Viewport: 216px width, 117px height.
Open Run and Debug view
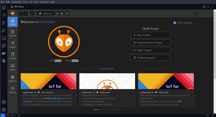click(4, 30)
